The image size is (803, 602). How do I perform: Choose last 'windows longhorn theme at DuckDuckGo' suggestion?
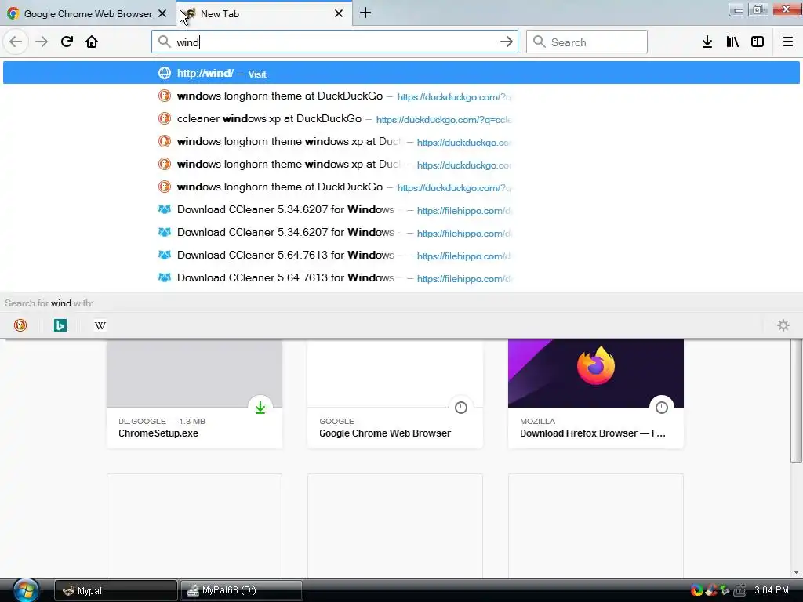[401, 187]
